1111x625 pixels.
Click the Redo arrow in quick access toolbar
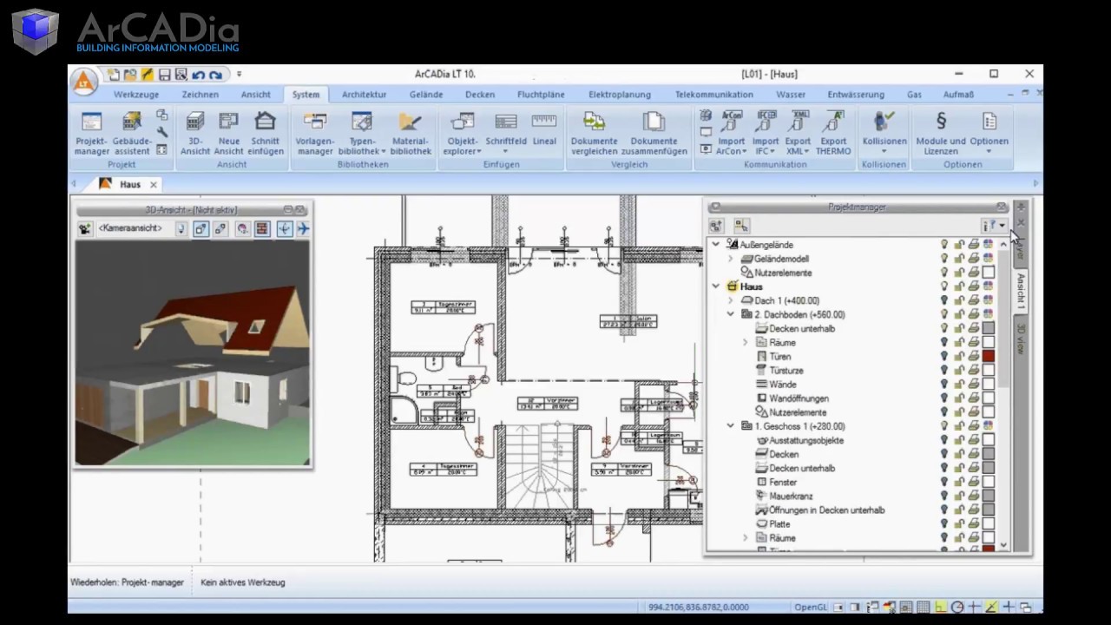(215, 75)
